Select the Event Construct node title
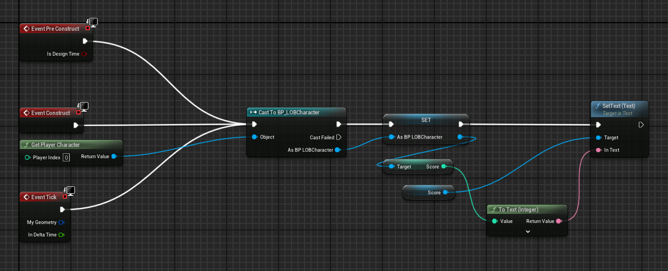 pyautogui.click(x=51, y=113)
